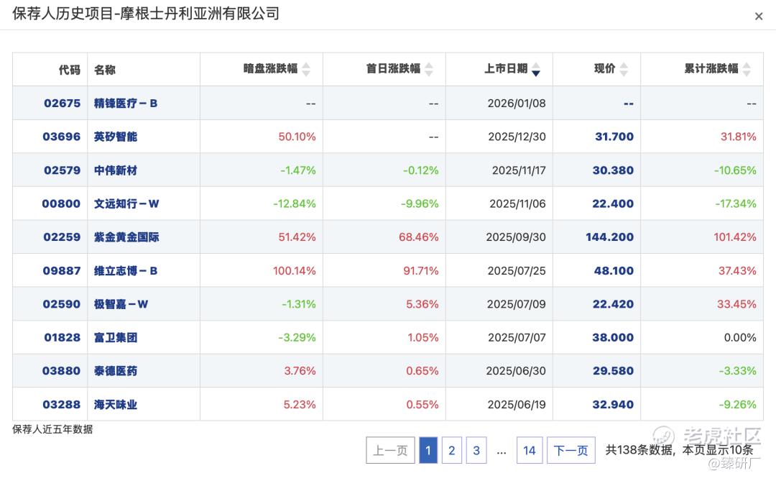
Task: Click the 保荐人近五年数据 note
Action: coord(52,429)
